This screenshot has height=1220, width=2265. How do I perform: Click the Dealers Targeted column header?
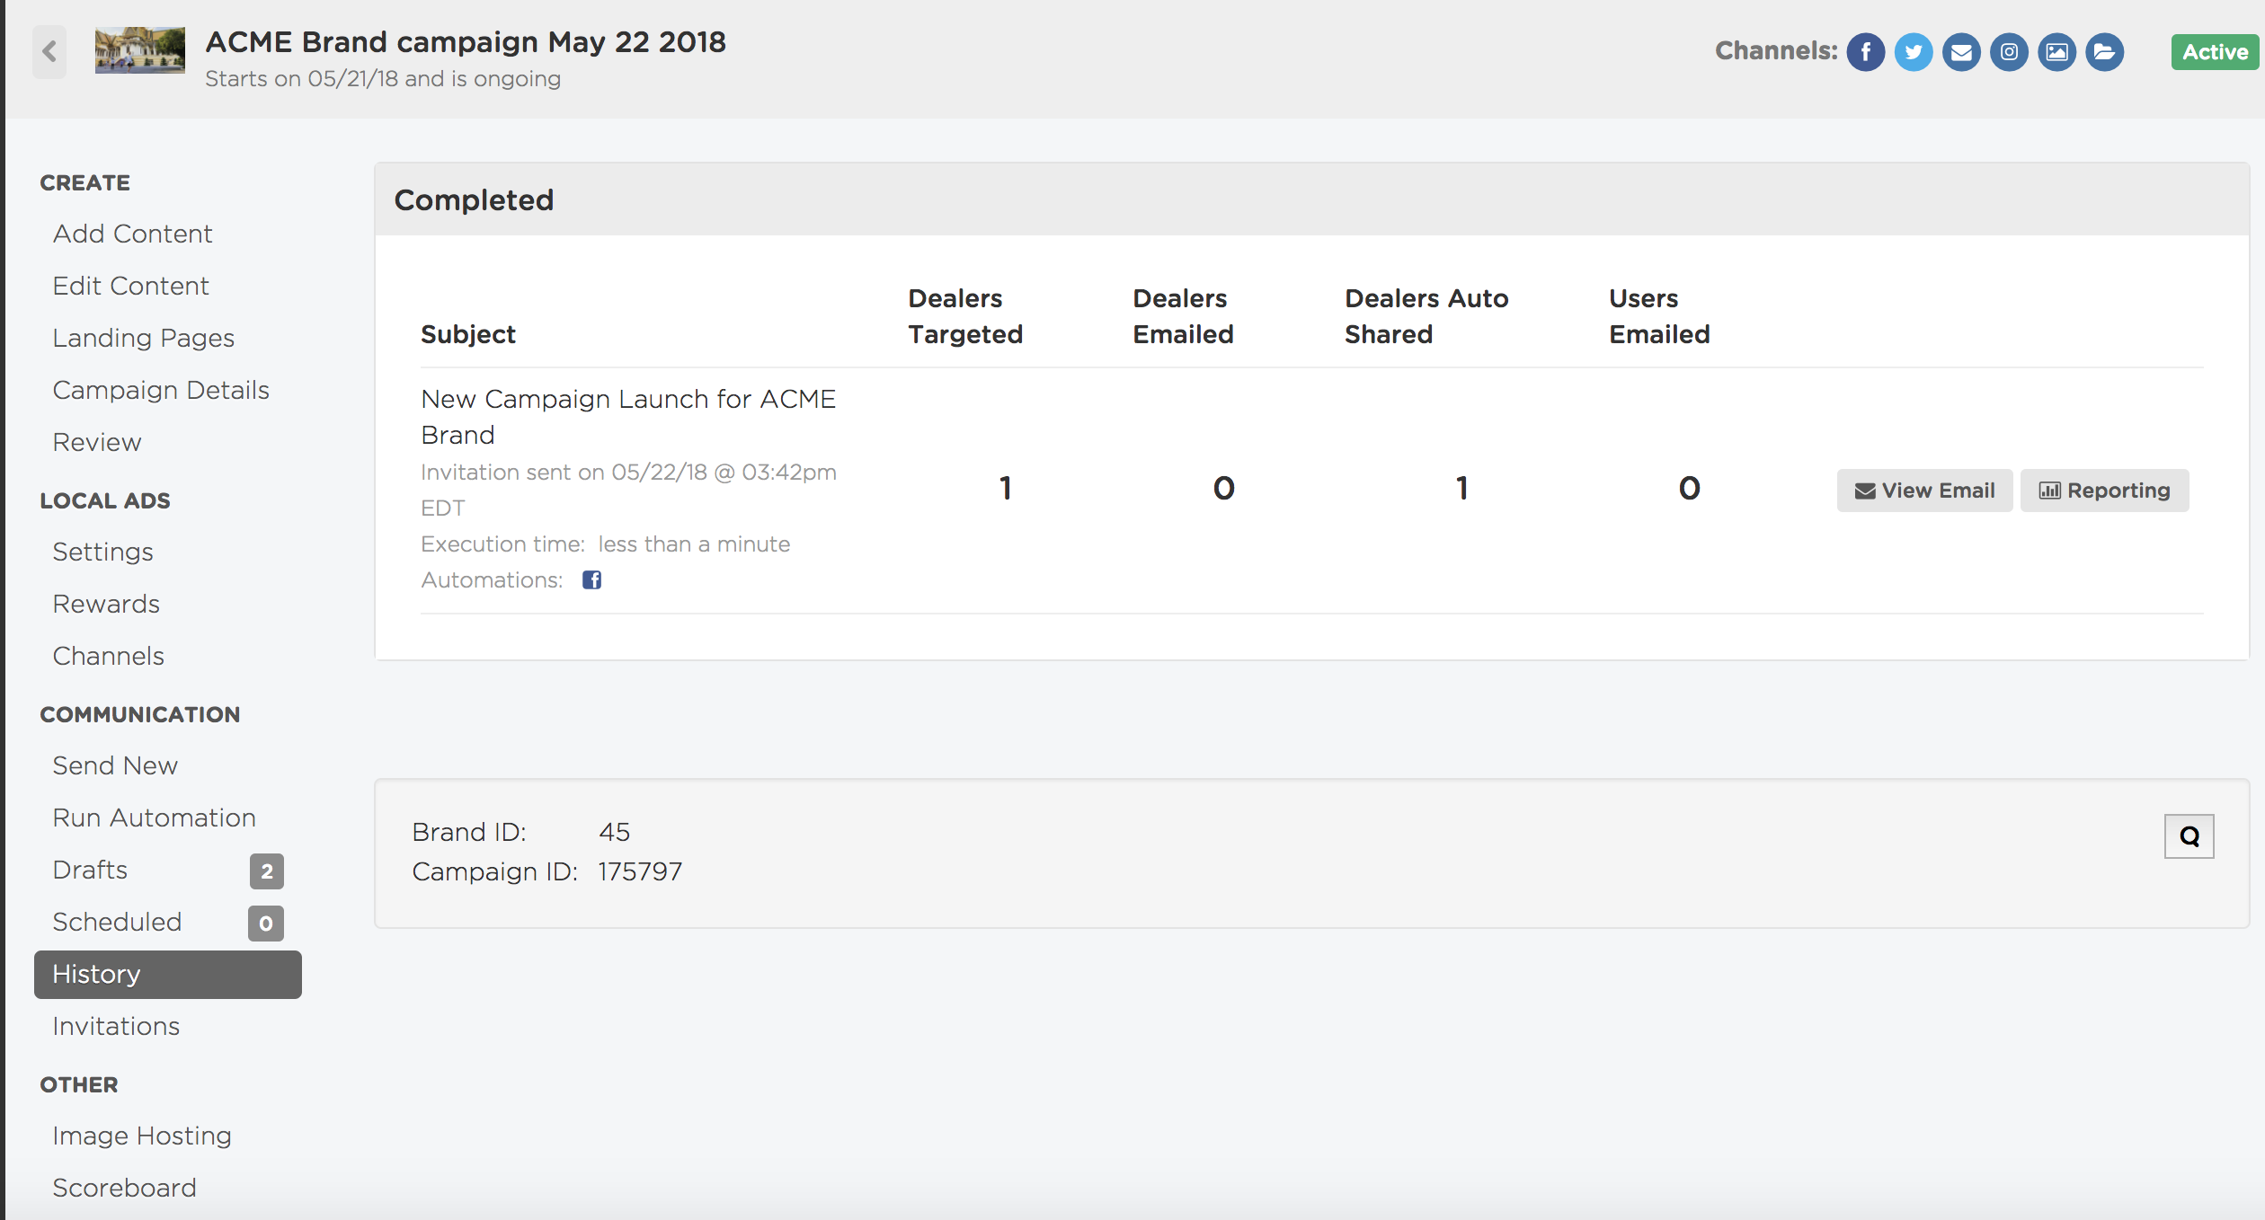pyautogui.click(x=965, y=316)
